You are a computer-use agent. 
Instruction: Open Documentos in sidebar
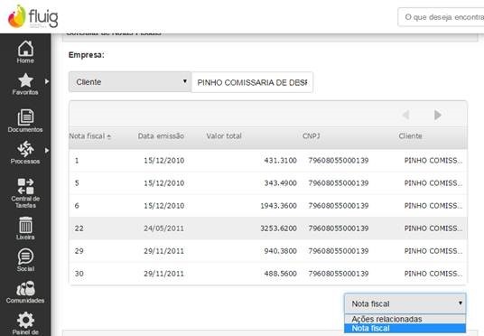point(25,121)
